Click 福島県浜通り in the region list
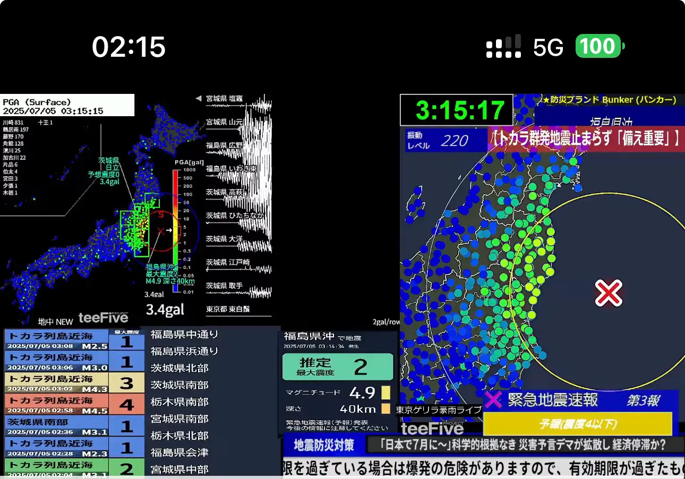685x479 pixels. click(184, 351)
